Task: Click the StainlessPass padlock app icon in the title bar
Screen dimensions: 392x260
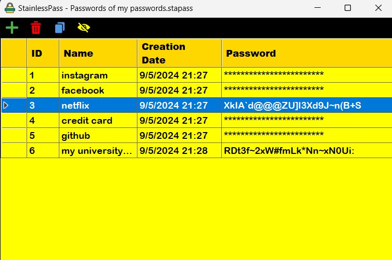Action: (10, 8)
